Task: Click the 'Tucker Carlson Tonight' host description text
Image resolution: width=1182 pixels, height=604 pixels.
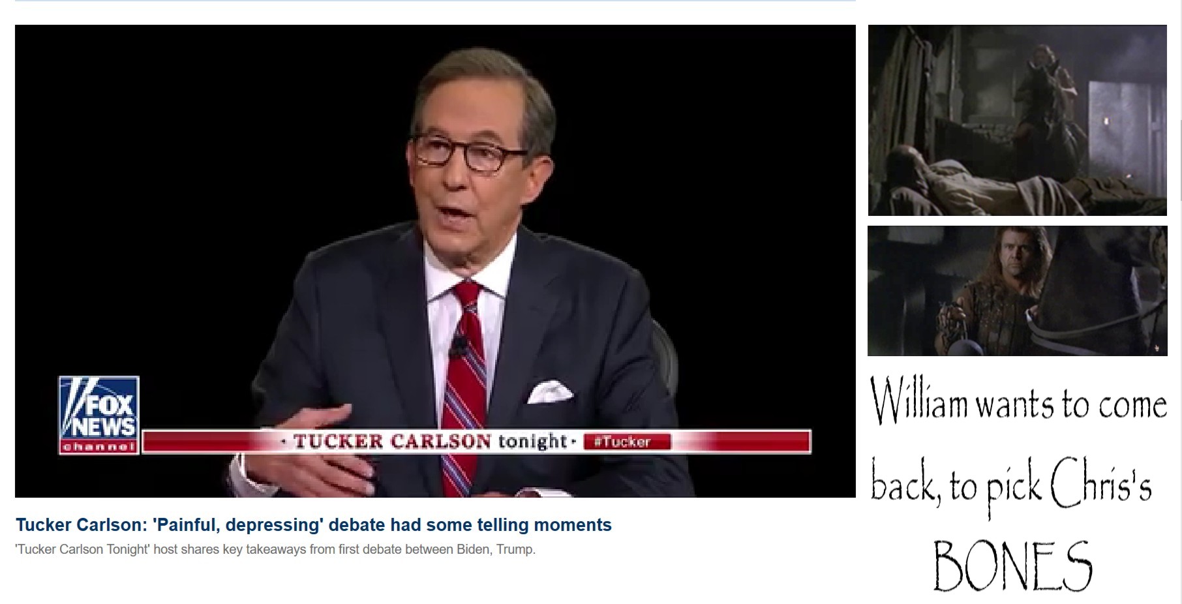Action: (x=275, y=549)
